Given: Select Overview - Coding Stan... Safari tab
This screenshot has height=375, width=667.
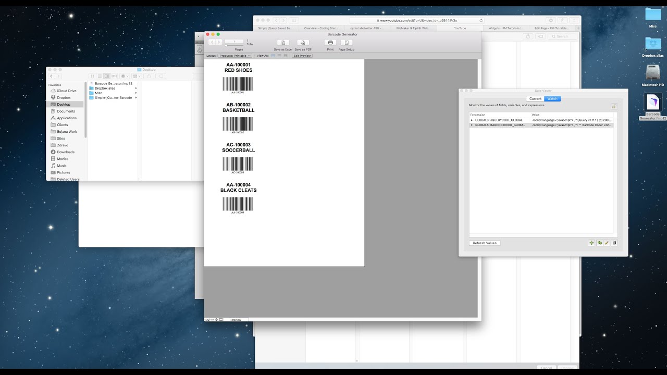Looking at the screenshot, I should [322, 28].
